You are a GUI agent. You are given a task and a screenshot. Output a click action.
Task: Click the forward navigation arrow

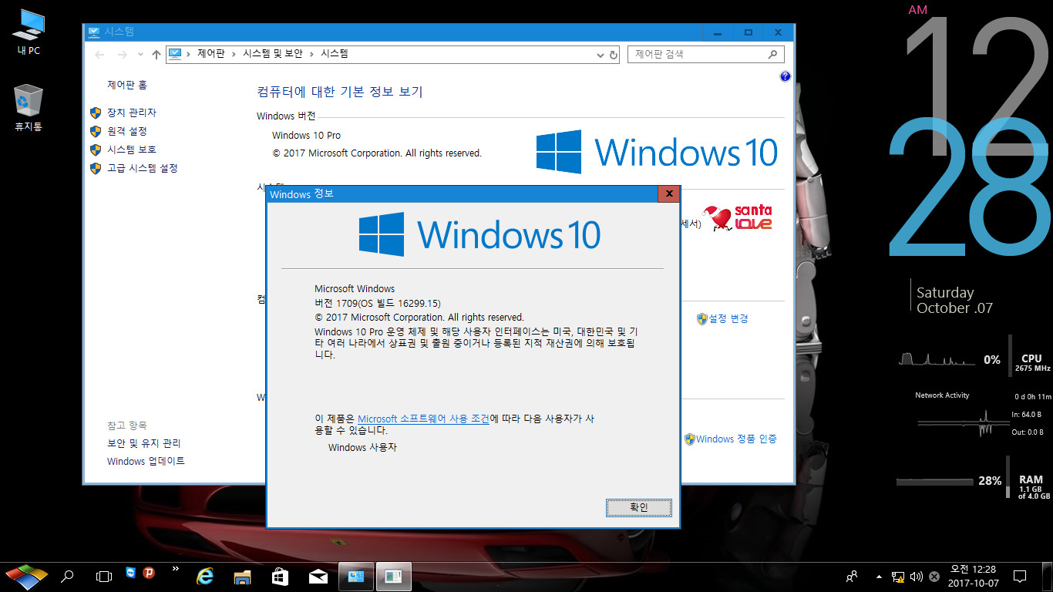point(122,54)
